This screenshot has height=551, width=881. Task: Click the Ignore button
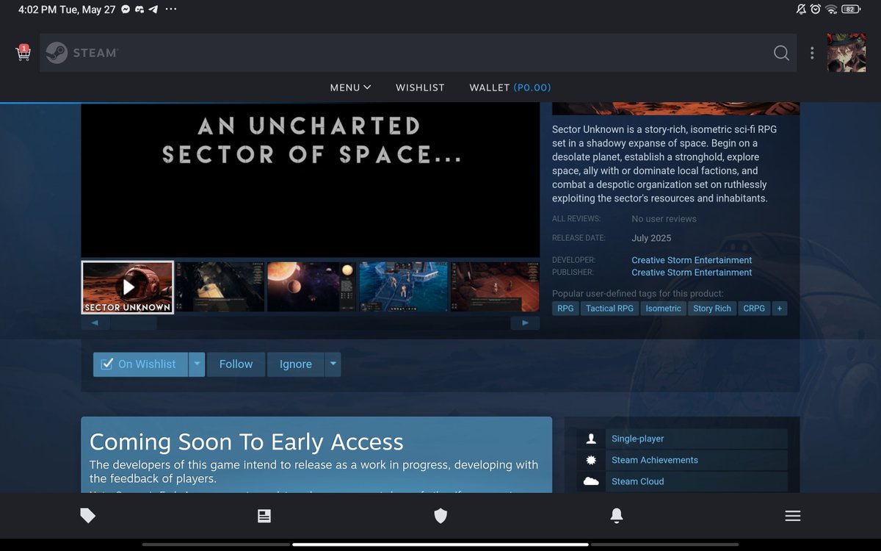[x=296, y=364]
